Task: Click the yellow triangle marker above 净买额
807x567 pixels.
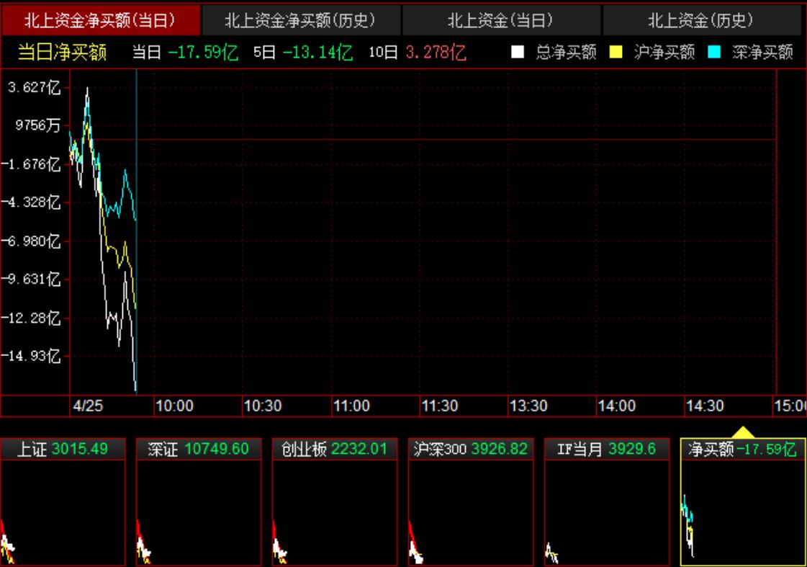Action: pyautogui.click(x=743, y=432)
